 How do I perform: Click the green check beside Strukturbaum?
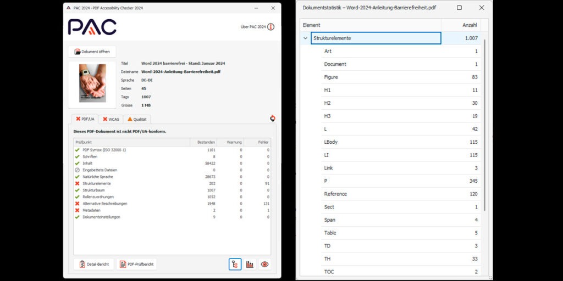[x=77, y=190]
